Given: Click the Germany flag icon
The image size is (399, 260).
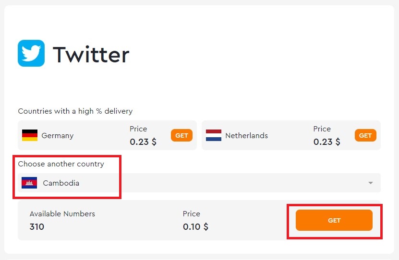Looking at the screenshot, I should pos(30,135).
